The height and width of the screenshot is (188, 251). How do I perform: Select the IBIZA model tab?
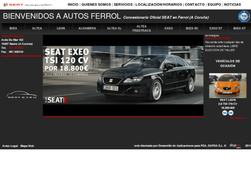(13, 28)
